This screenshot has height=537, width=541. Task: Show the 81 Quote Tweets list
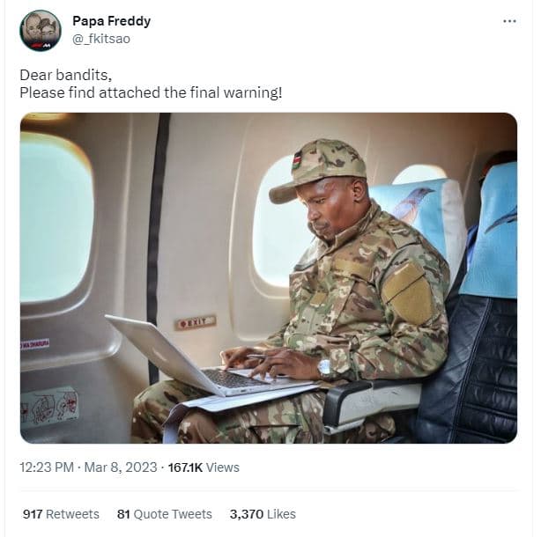pos(165,514)
